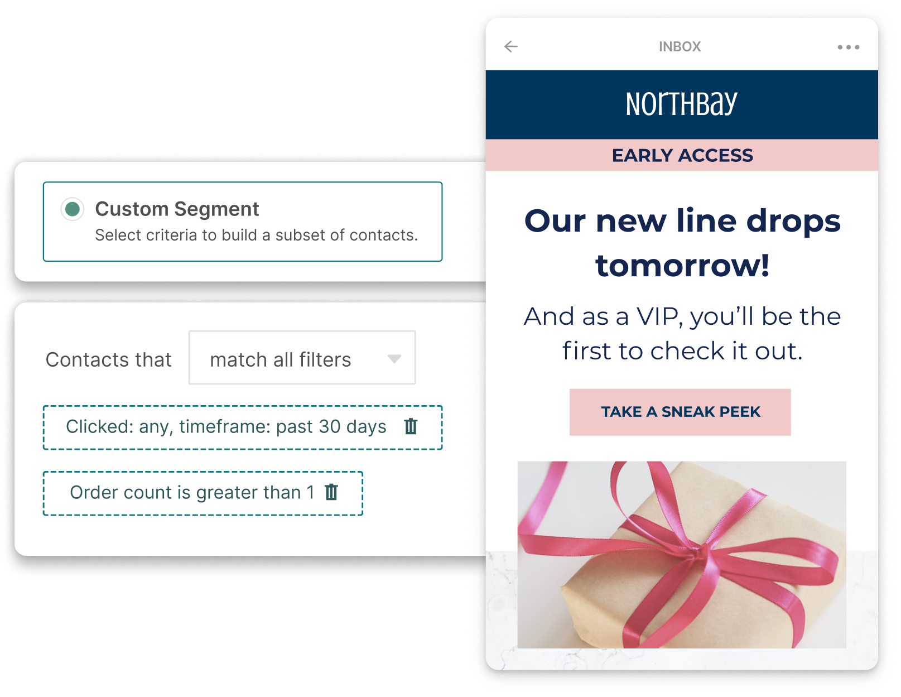Click the Custom Segment option card border
The height and width of the screenshot is (697, 901).
point(243,222)
